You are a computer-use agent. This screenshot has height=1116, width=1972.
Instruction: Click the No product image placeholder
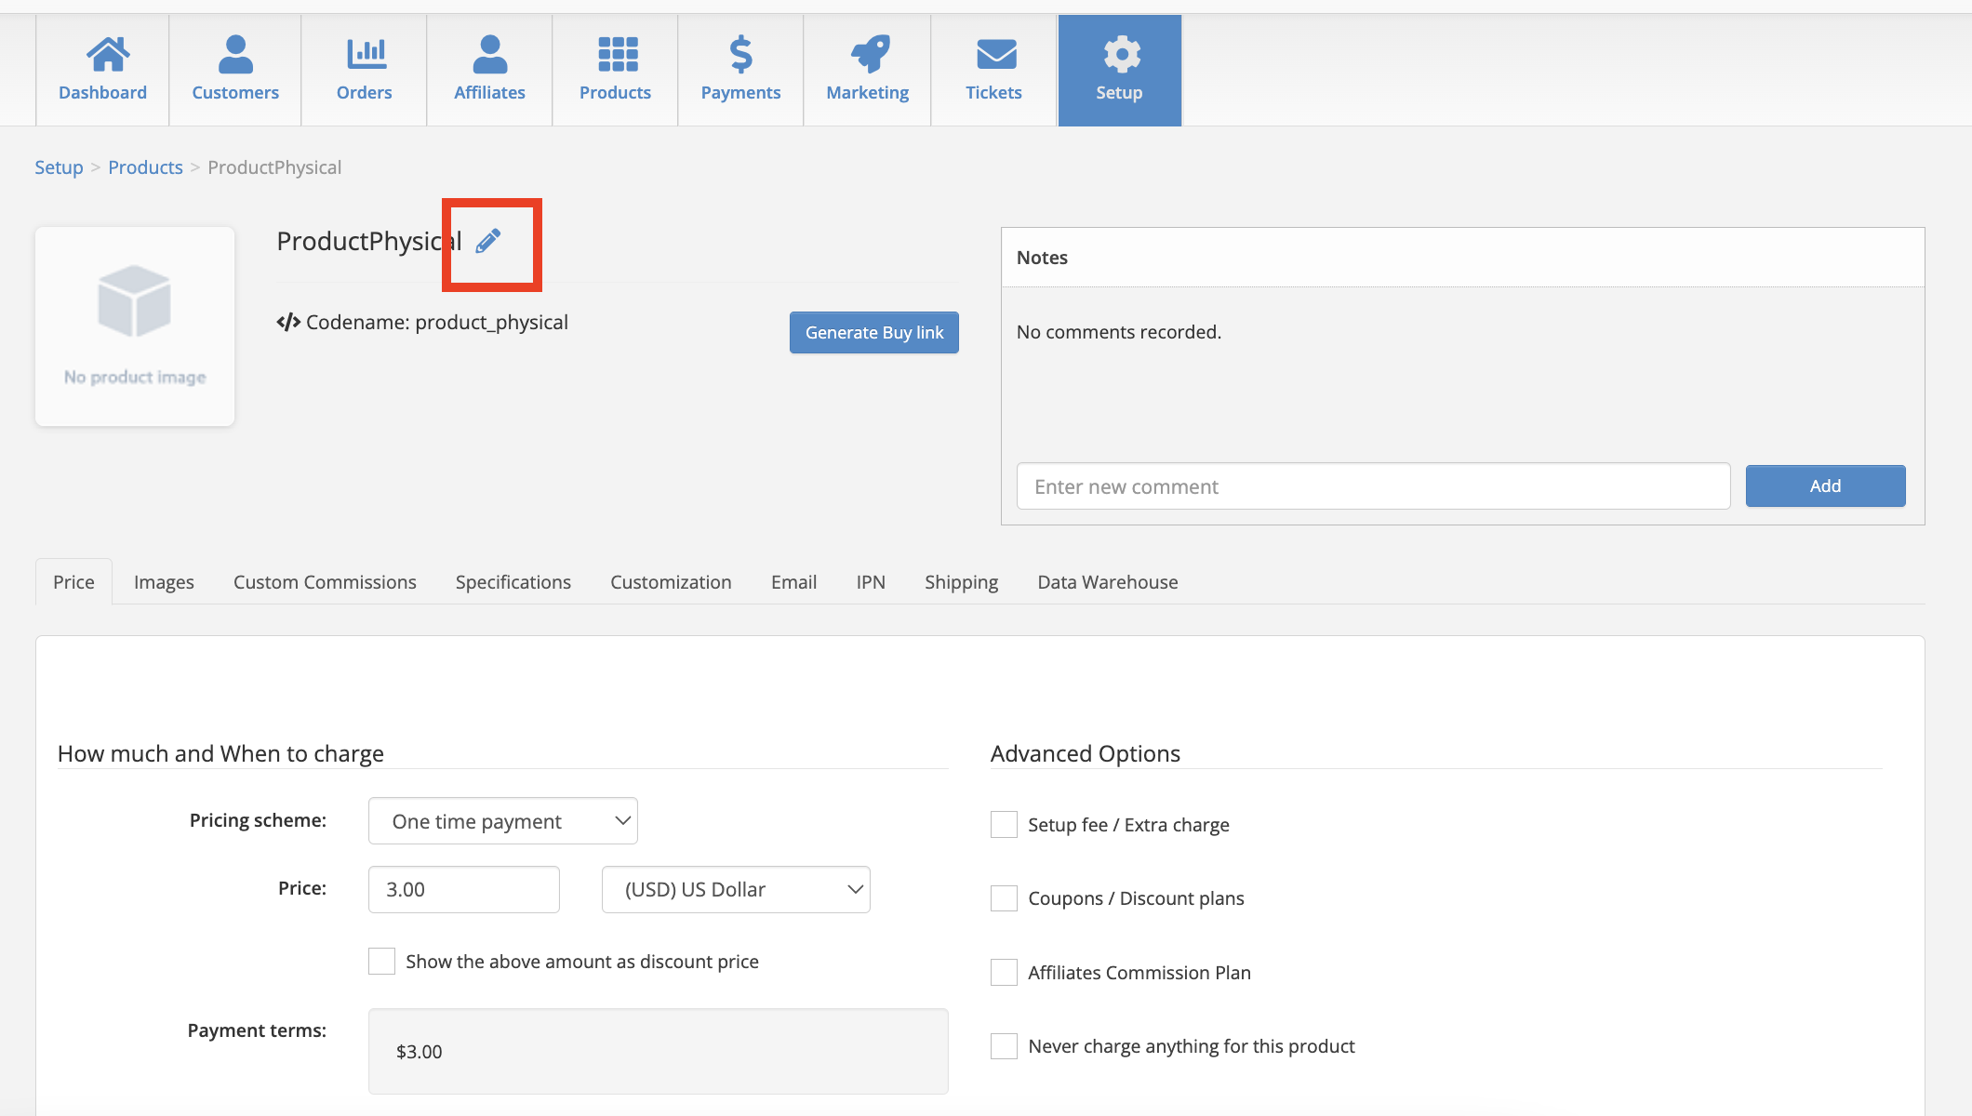coord(135,326)
